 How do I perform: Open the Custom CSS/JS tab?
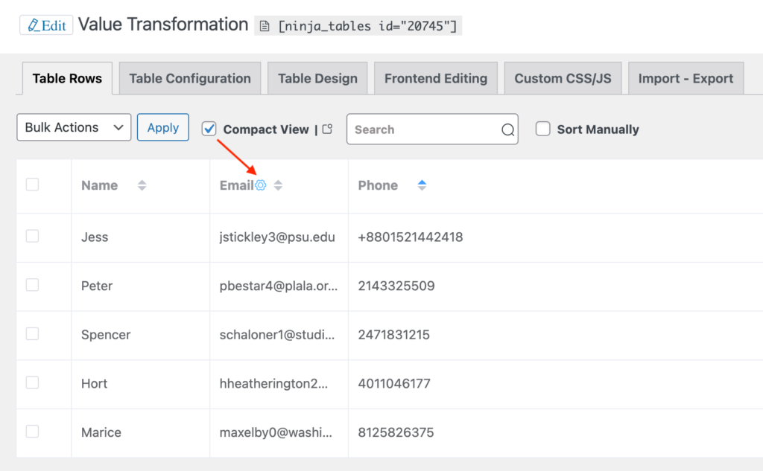point(563,78)
